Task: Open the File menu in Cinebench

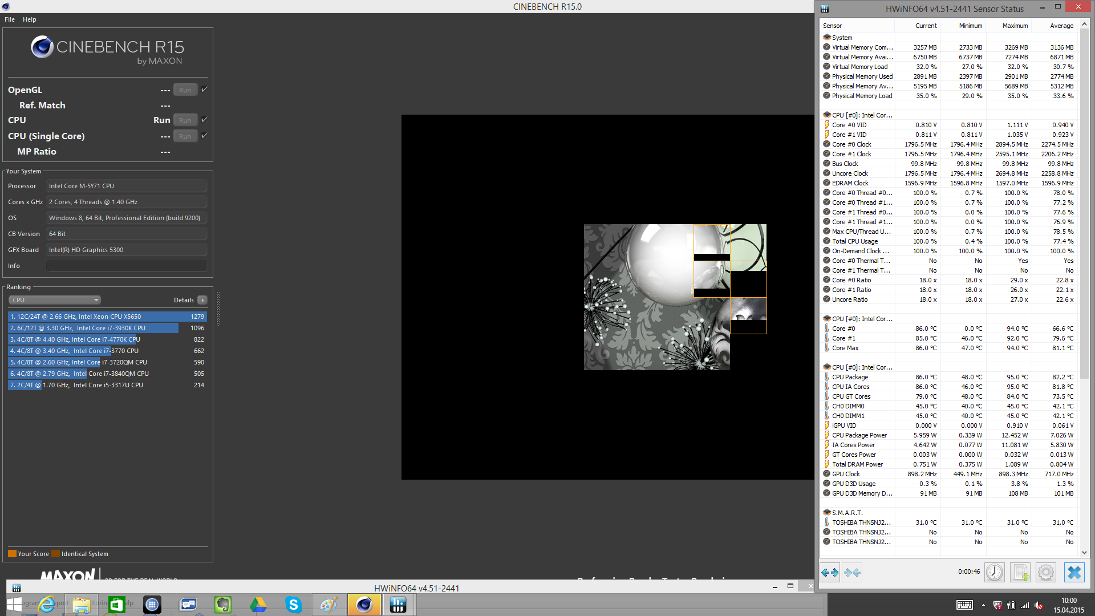Action: tap(10, 19)
